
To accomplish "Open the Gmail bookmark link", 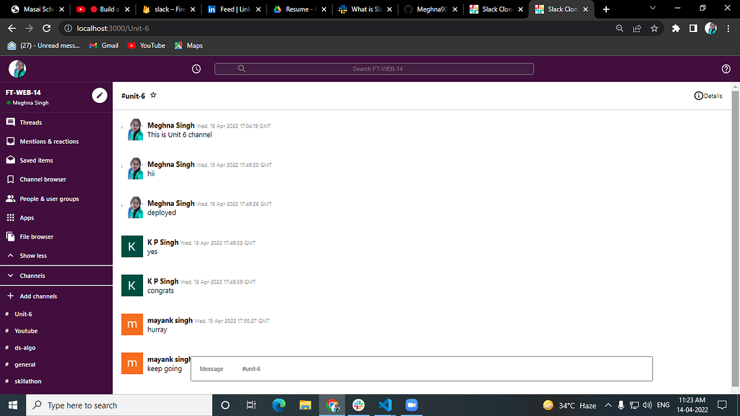I will pyautogui.click(x=104, y=45).
